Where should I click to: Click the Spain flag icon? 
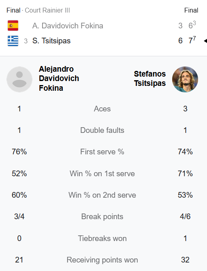[13, 26]
